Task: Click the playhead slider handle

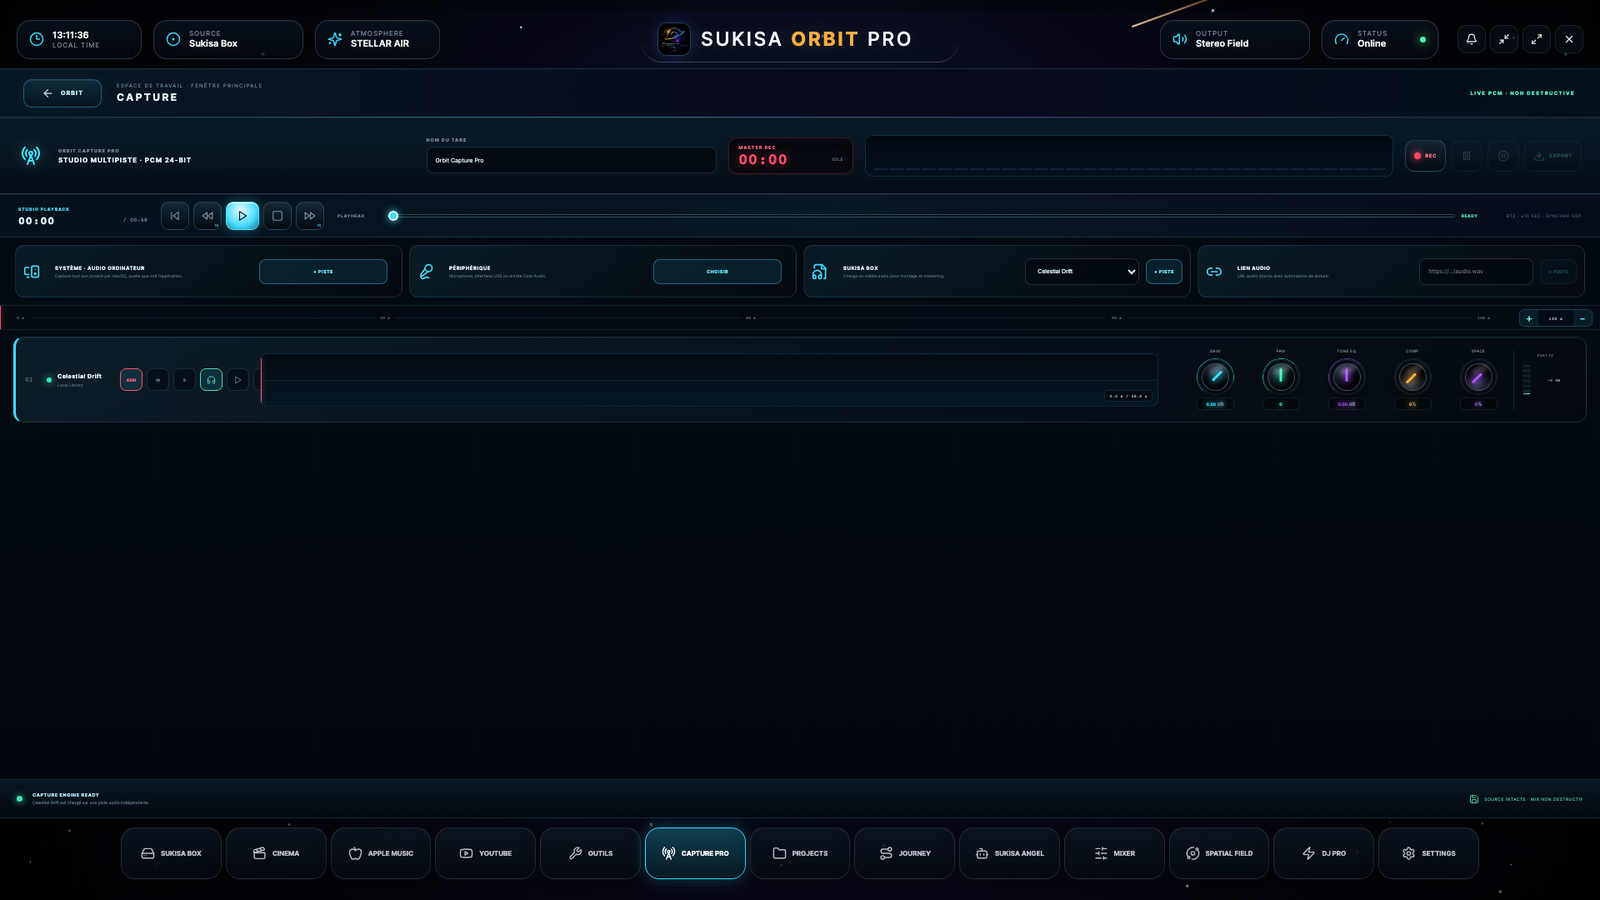Action: pos(393,216)
